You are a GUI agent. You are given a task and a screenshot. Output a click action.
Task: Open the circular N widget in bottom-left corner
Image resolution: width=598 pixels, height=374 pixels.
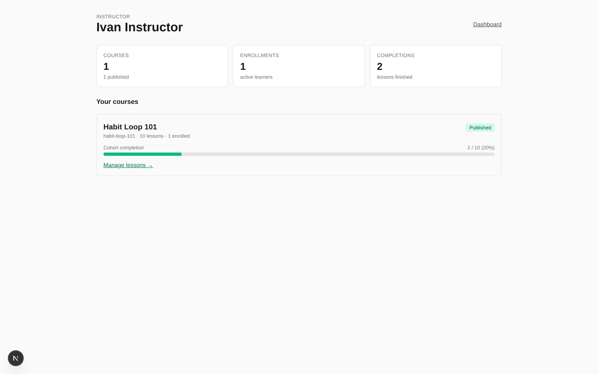16,358
